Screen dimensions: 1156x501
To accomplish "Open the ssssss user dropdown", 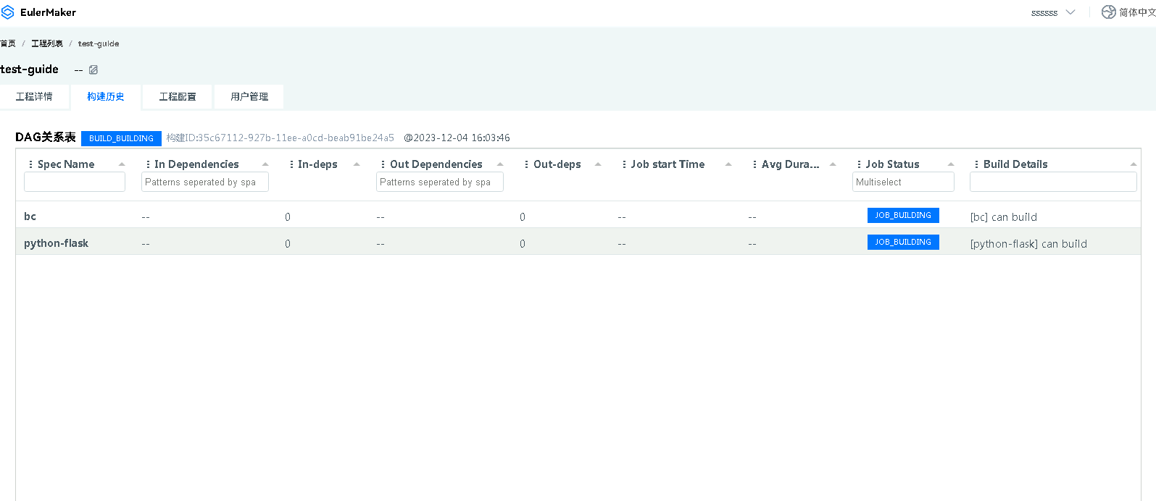I will coord(1052,12).
